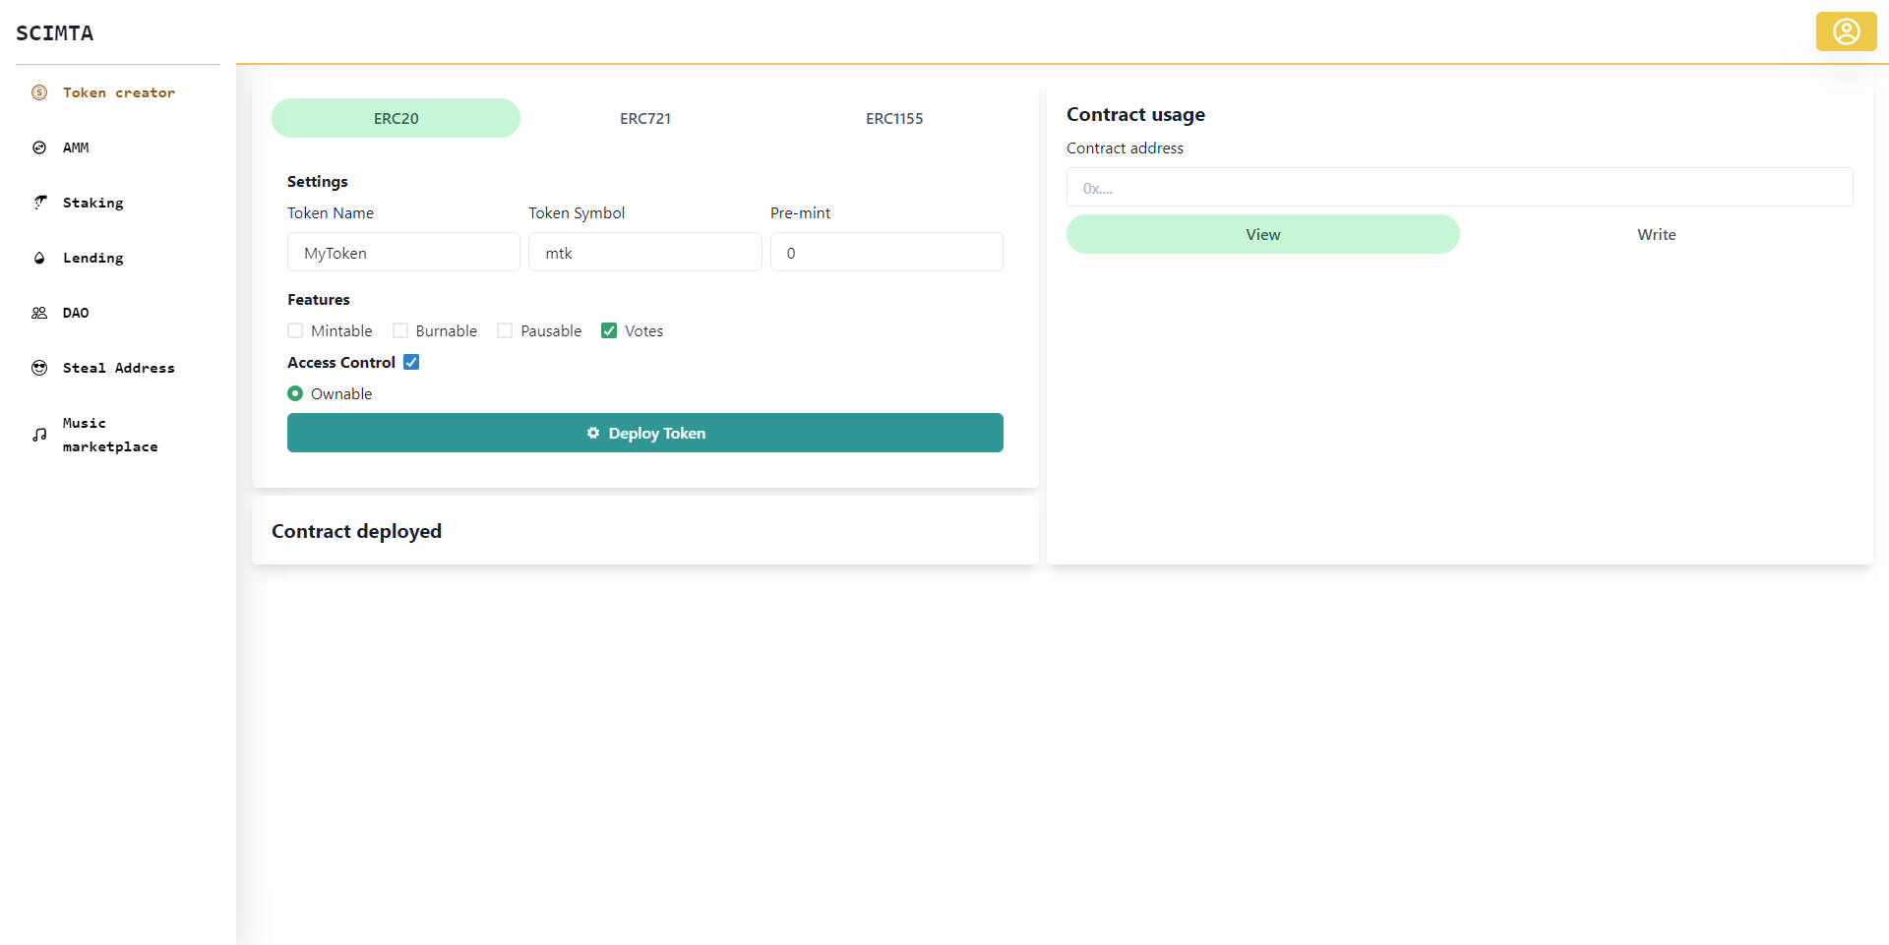Click the Contract deployed heading

(356, 531)
